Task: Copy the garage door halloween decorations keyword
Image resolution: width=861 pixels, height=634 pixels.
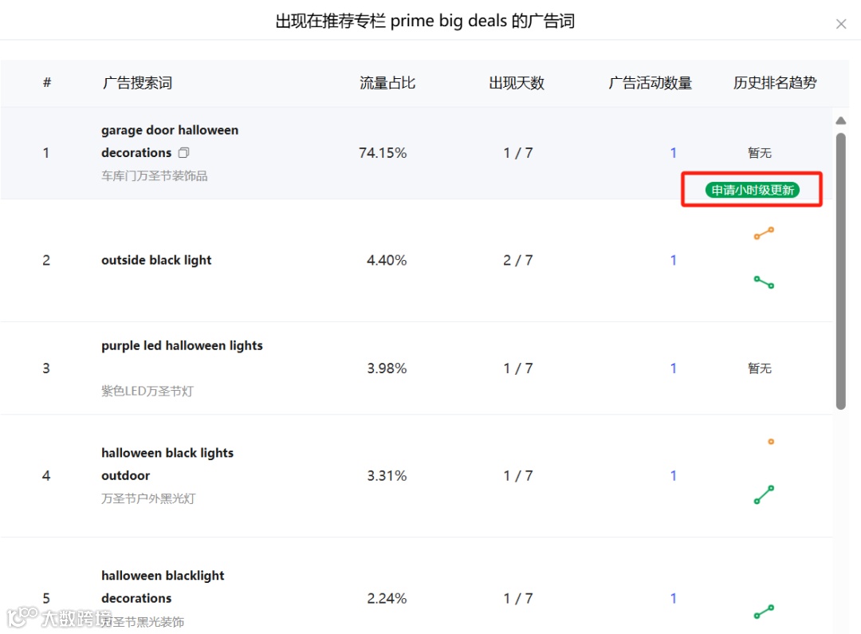Action: coord(183,153)
